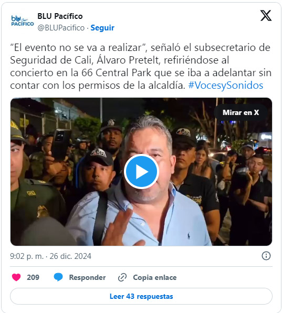Screen dimensions: 282x313
Task: Play the embedded video
Action: tap(141, 172)
